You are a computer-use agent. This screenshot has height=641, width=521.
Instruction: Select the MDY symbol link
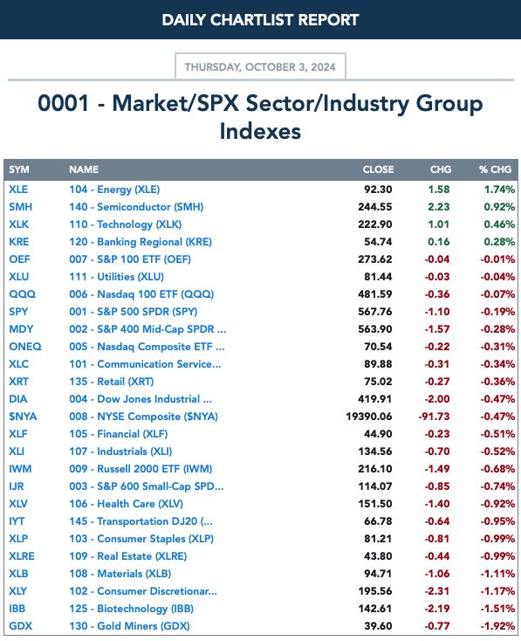point(21,329)
